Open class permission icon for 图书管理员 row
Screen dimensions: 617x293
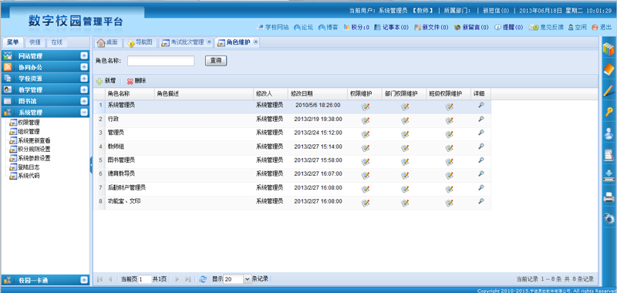pyautogui.click(x=449, y=161)
